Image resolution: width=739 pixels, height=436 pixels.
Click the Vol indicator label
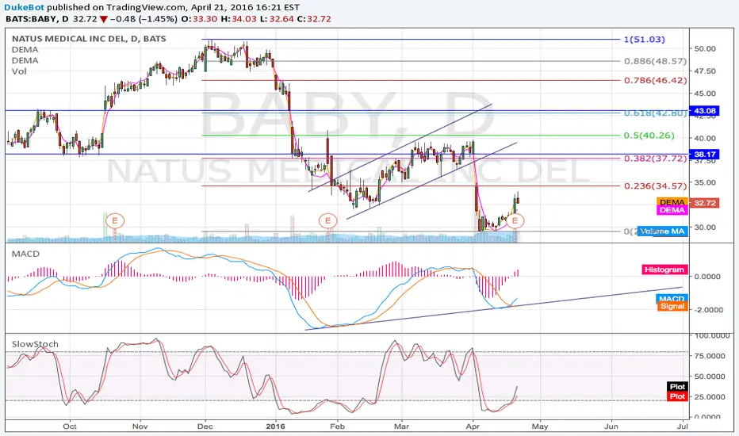click(19, 71)
